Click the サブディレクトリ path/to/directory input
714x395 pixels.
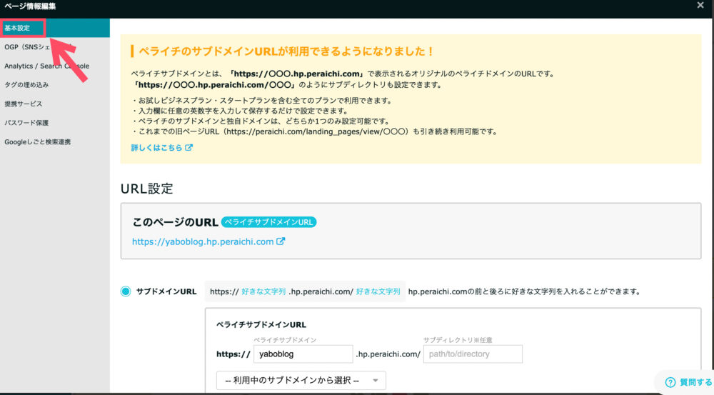point(473,354)
